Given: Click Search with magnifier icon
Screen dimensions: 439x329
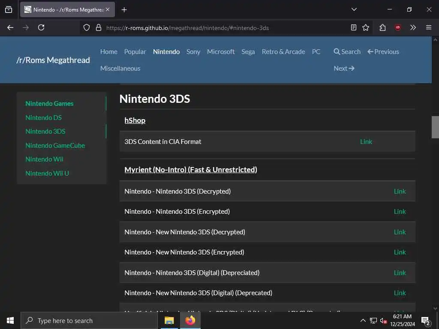Looking at the screenshot, I should [347, 52].
